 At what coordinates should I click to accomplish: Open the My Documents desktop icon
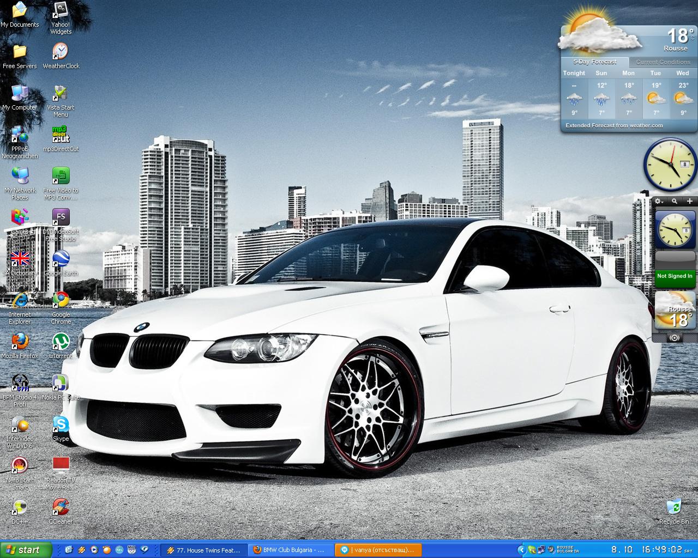(20, 15)
